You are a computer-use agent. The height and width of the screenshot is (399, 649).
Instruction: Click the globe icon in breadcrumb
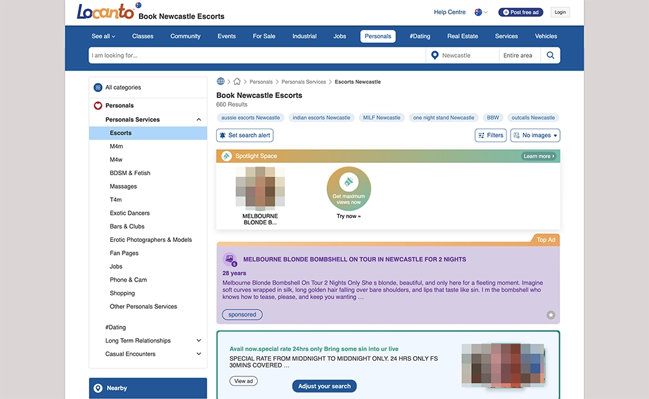tap(221, 82)
